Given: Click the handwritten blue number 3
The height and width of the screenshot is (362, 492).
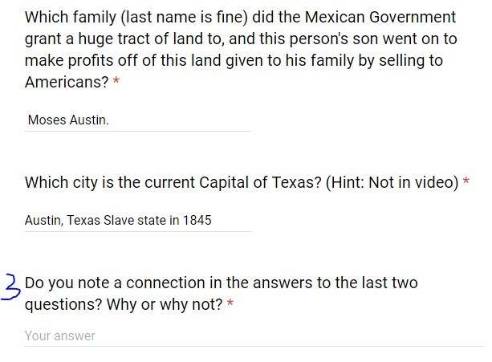Looking at the screenshot, I should (x=11, y=287).
